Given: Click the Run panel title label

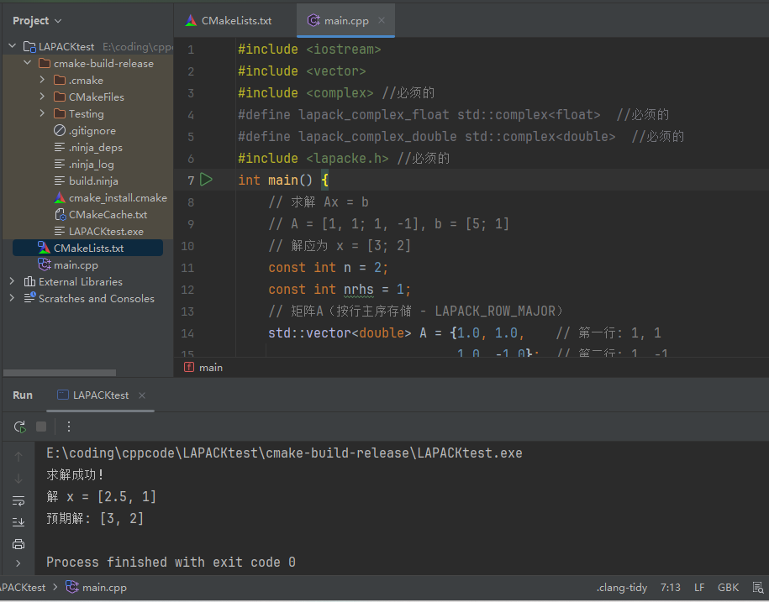Looking at the screenshot, I should (x=23, y=395).
